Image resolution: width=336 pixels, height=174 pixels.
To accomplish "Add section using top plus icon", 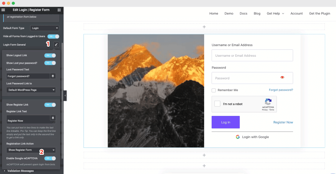I will pyautogui.click(x=204, y=27).
